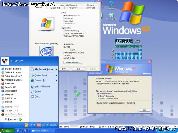The image size is (178, 133).
Task: Select the About Windows taskbar button
Action: point(43,131)
